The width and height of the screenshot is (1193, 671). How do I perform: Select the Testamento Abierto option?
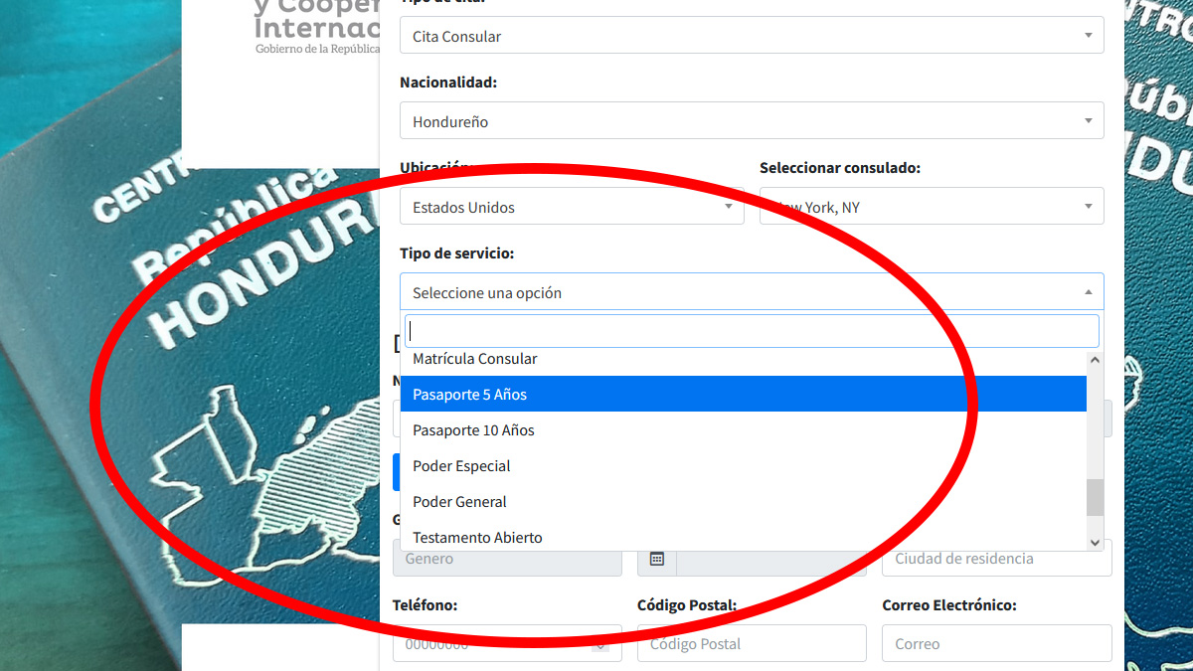(x=477, y=537)
